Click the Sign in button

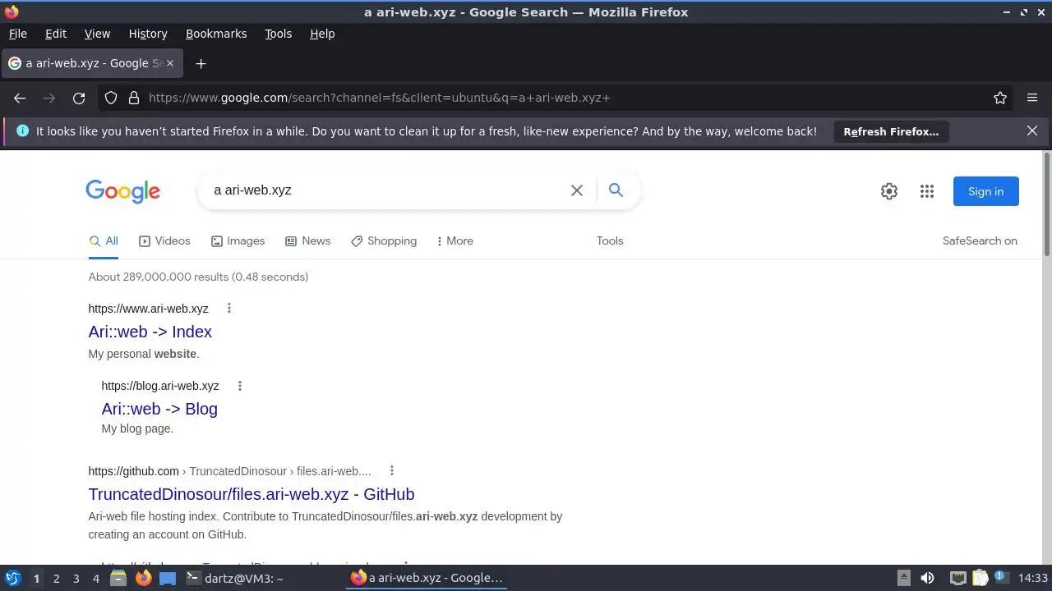click(985, 191)
